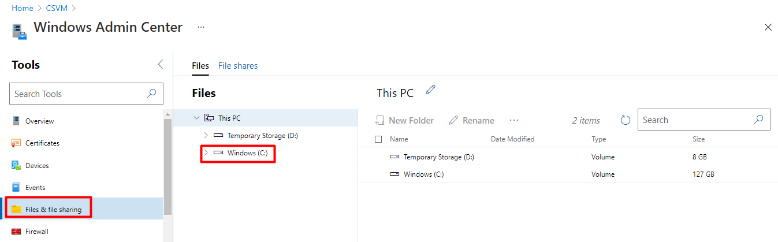Screen dimensions: 778x242
Task: Click the Firewall icon in sidebar
Action: pos(16,232)
